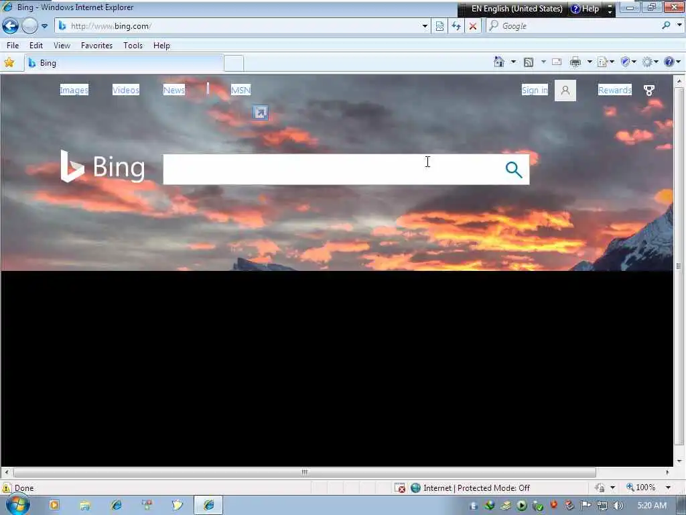Click the Refresh arrows icon
This screenshot has height=515, width=686.
pyautogui.click(x=456, y=26)
